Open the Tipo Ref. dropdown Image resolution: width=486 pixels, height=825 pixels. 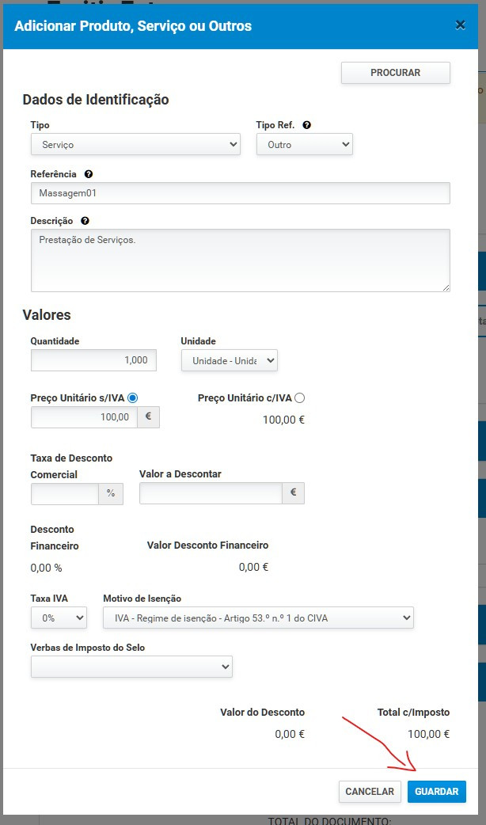(304, 145)
